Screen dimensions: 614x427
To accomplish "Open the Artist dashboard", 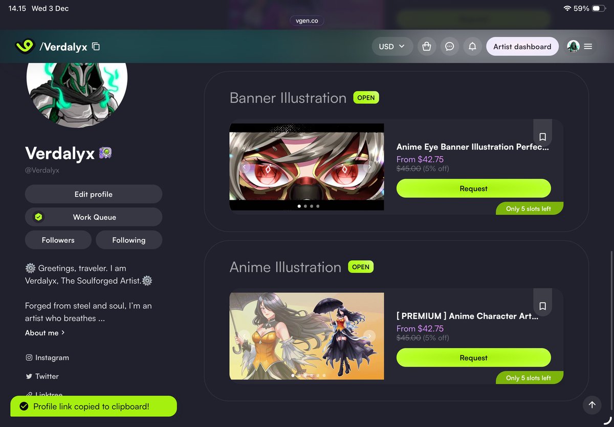I will coord(522,47).
